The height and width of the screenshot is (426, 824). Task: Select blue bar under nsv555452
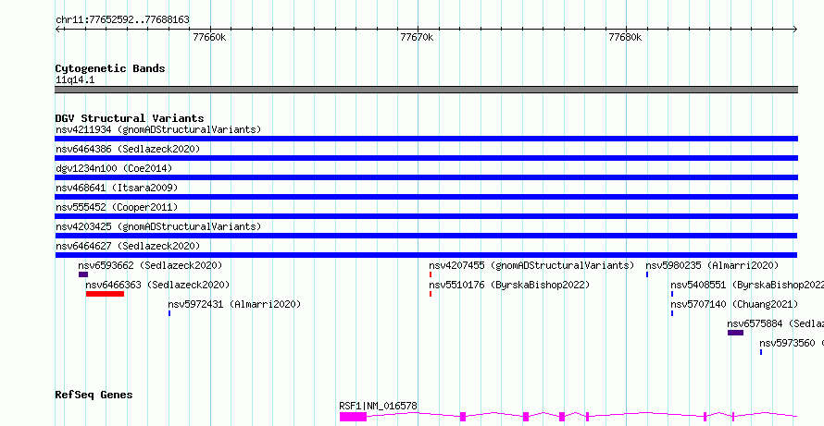[426, 216]
